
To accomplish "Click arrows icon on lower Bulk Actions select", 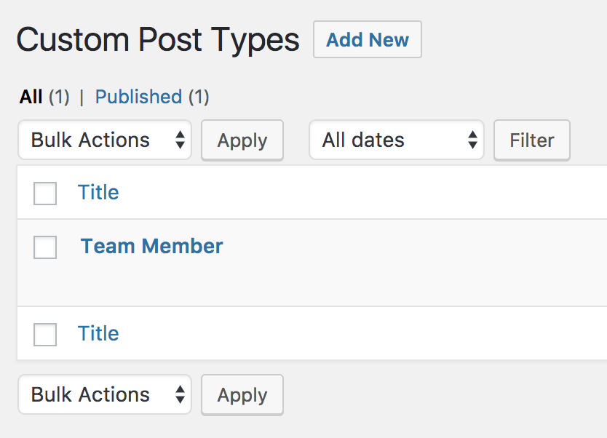I will [x=180, y=394].
